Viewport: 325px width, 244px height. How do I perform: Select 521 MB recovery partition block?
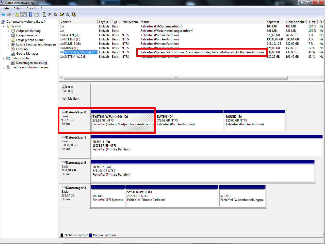[242, 196]
